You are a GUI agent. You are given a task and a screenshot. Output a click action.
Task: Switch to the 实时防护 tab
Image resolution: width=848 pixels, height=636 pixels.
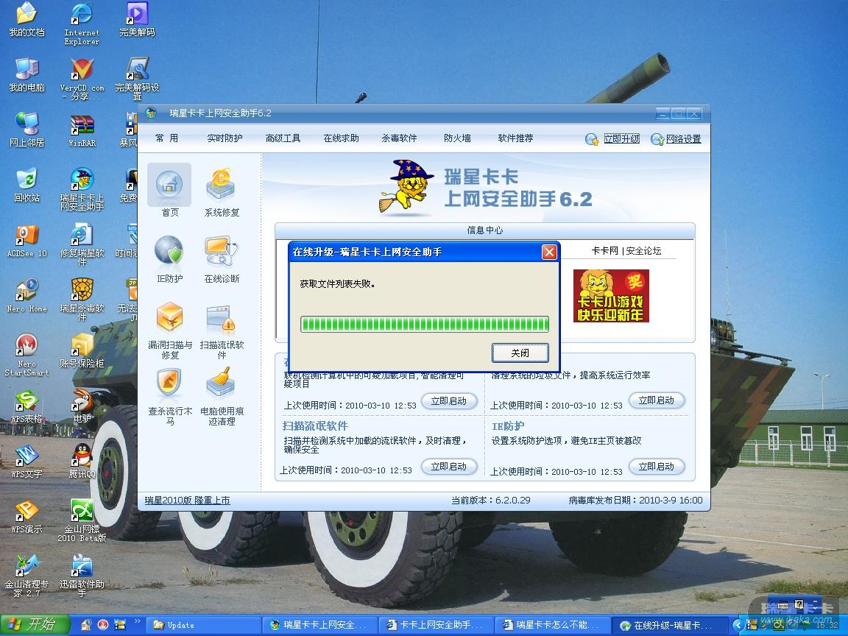[x=225, y=138]
